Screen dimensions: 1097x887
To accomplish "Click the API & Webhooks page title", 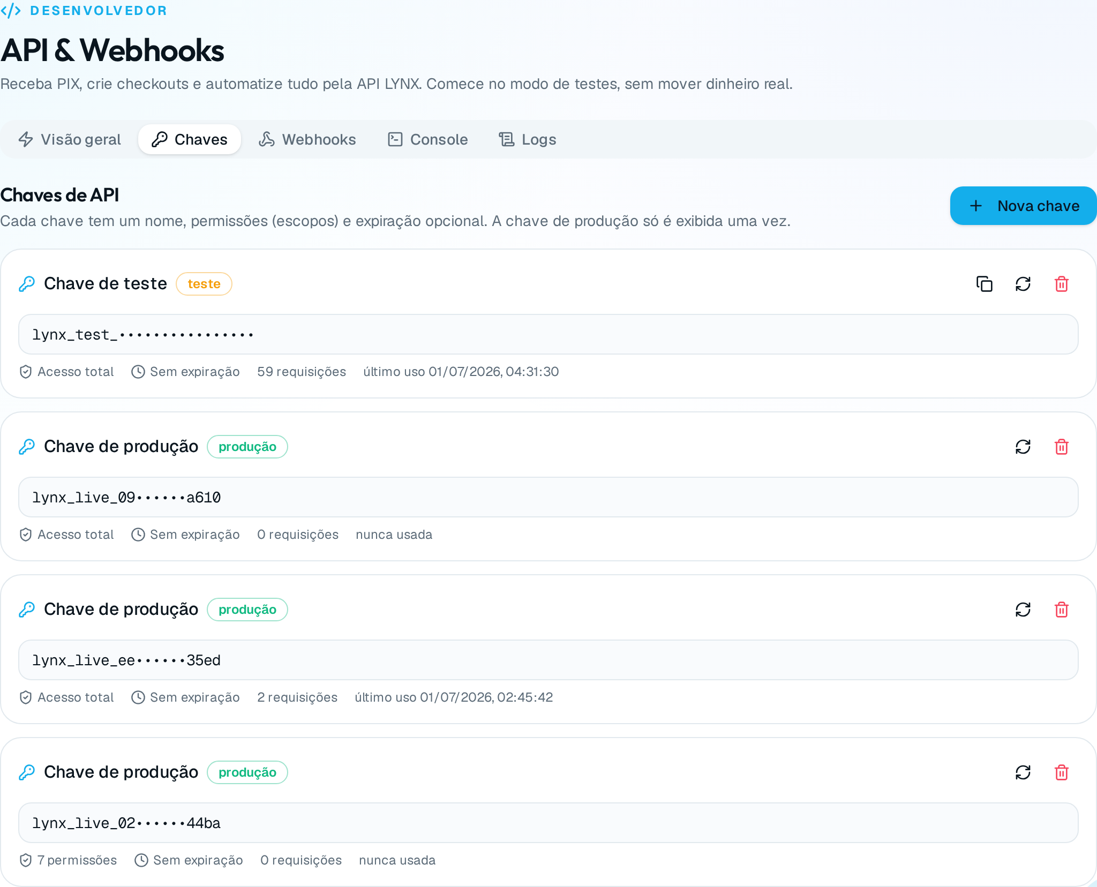I will [x=112, y=50].
